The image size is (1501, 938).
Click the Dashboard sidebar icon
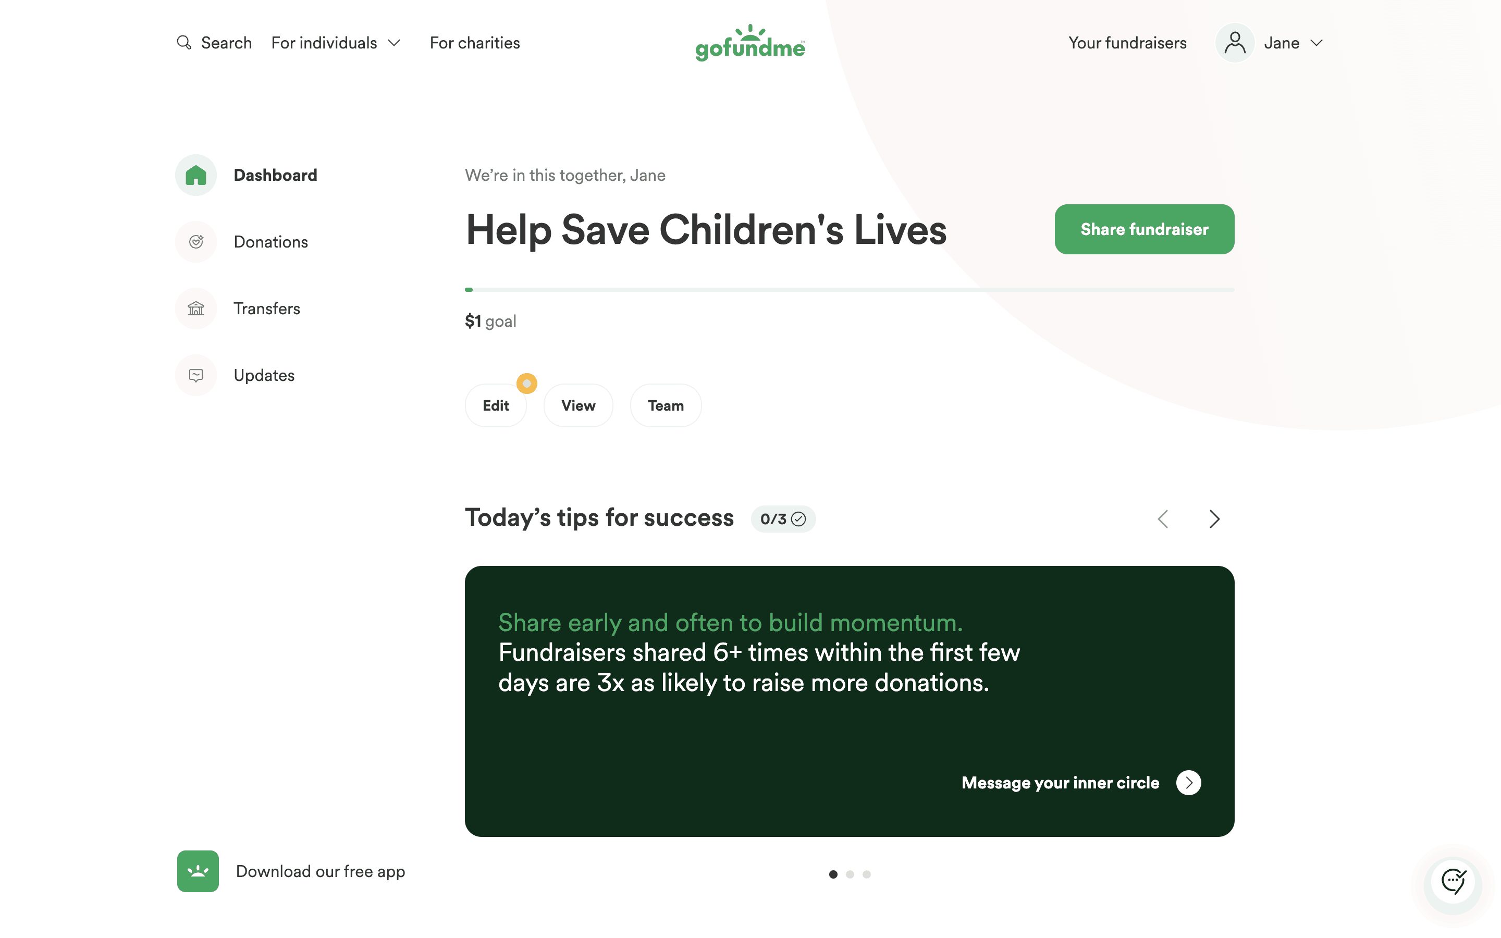tap(195, 174)
